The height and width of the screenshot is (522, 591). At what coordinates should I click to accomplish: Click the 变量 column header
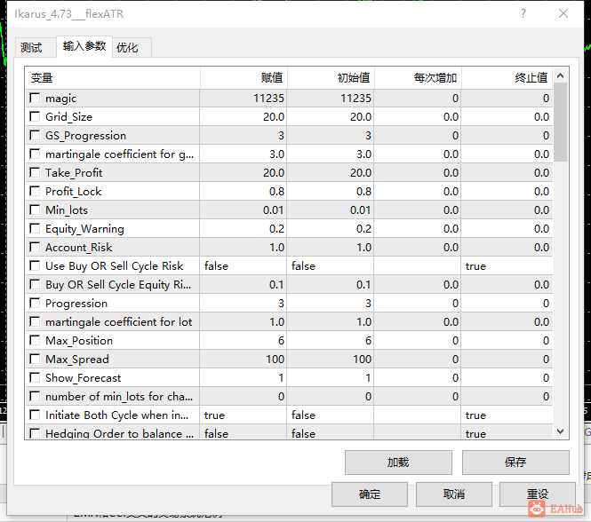[x=113, y=78]
